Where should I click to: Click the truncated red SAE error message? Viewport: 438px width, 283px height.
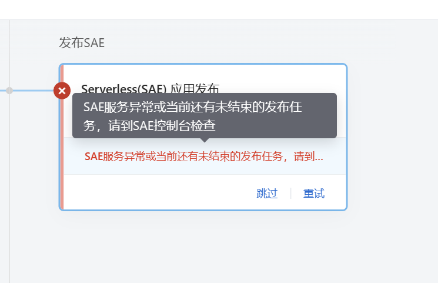point(204,157)
